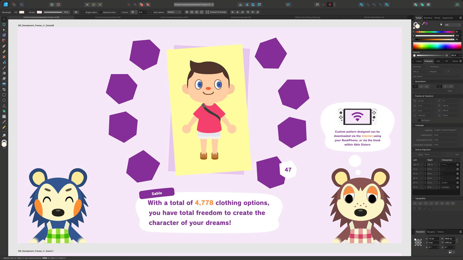Toggle the colour lock icon
The width and height of the screenshot is (463, 260).
click(441, 24)
